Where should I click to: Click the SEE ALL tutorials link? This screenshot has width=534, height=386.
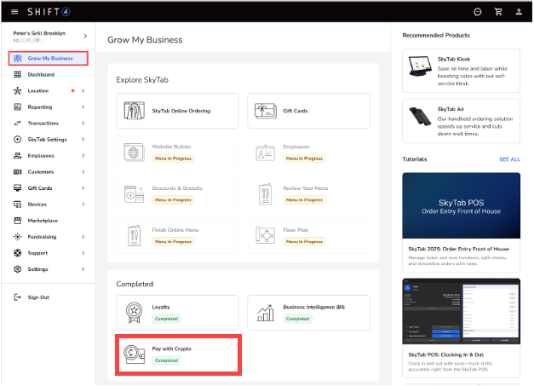pyautogui.click(x=509, y=159)
